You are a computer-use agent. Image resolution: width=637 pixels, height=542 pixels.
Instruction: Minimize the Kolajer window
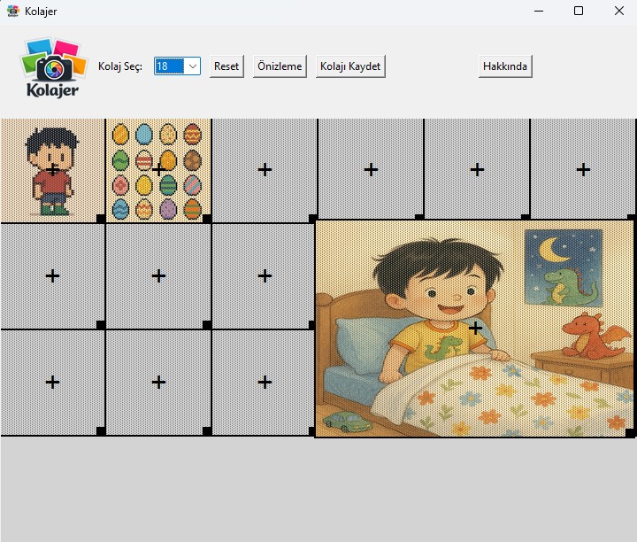pos(539,11)
